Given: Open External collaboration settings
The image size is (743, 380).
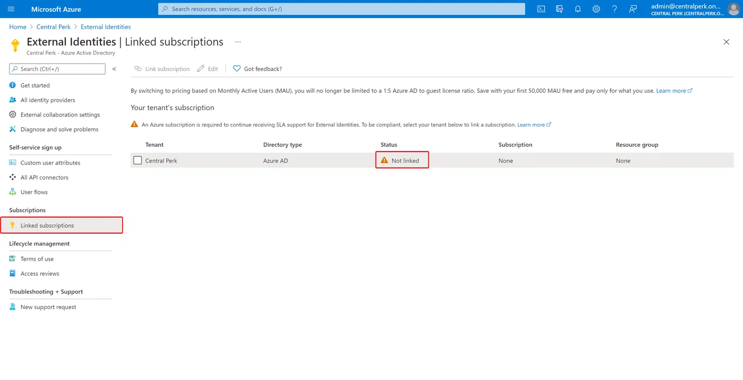Looking at the screenshot, I should pyautogui.click(x=60, y=115).
